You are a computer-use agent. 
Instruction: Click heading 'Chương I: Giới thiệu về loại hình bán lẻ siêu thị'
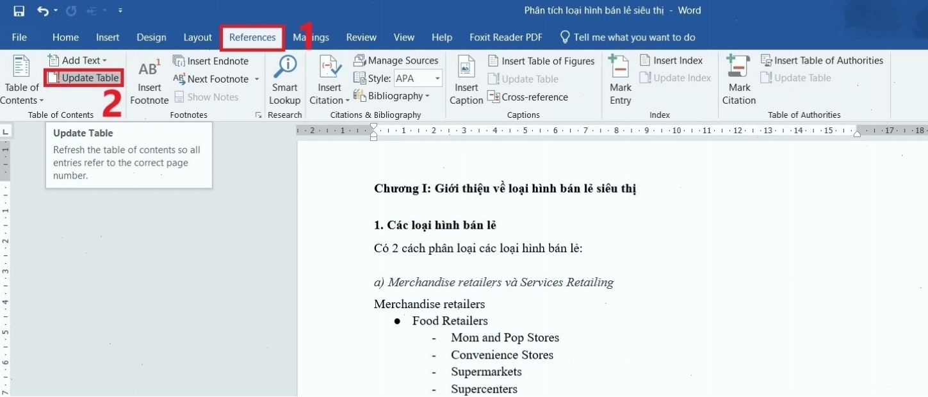[x=505, y=189]
